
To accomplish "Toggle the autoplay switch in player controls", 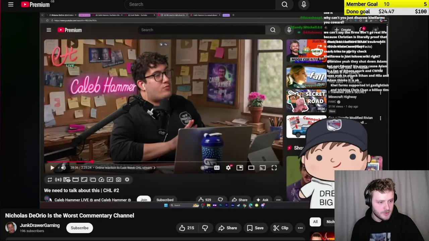I will 204,168.
